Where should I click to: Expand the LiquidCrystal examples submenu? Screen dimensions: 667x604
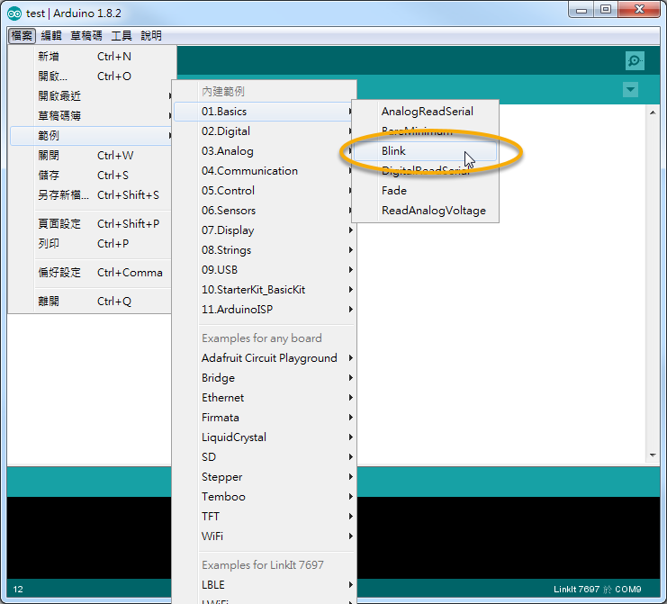pos(265,437)
